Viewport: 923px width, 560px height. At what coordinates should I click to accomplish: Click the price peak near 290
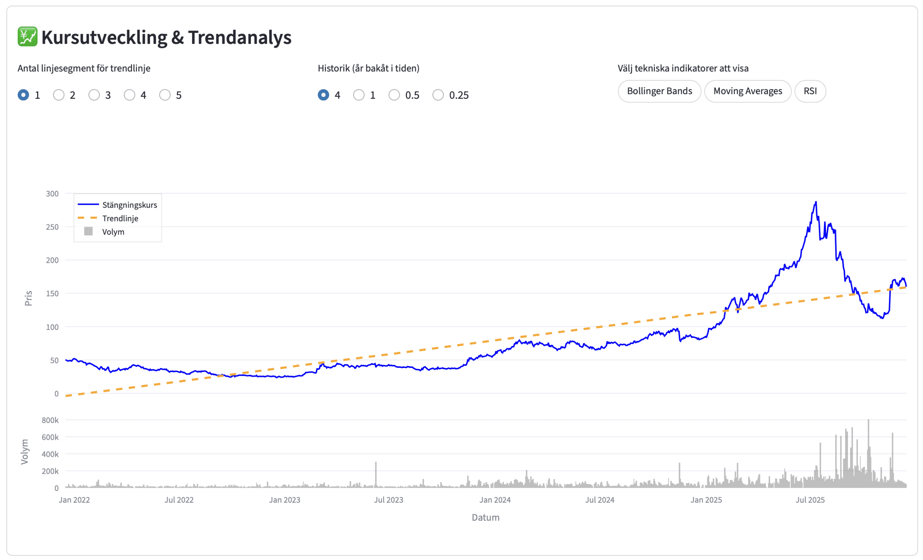[x=816, y=202]
